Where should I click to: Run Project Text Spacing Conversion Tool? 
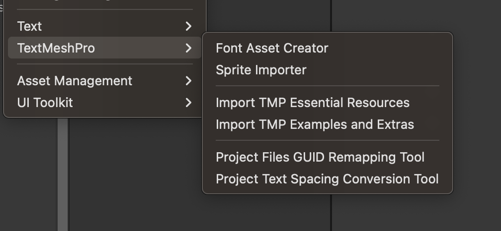click(327, 179)
